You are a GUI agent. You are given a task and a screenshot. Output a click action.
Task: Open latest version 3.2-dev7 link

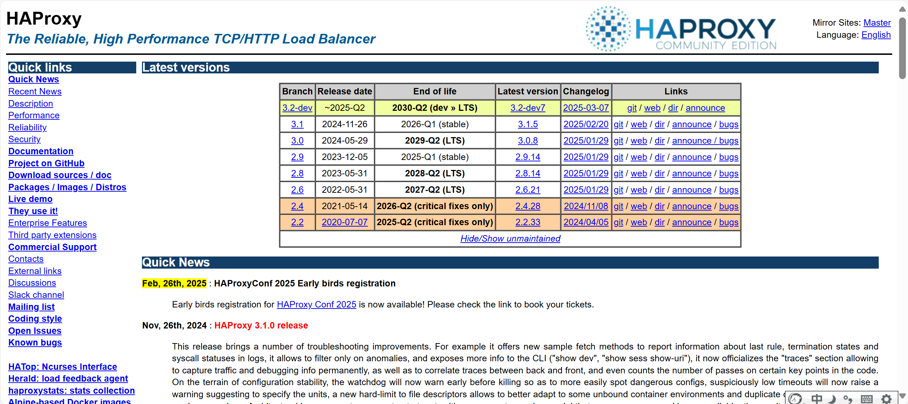[528, 108]
